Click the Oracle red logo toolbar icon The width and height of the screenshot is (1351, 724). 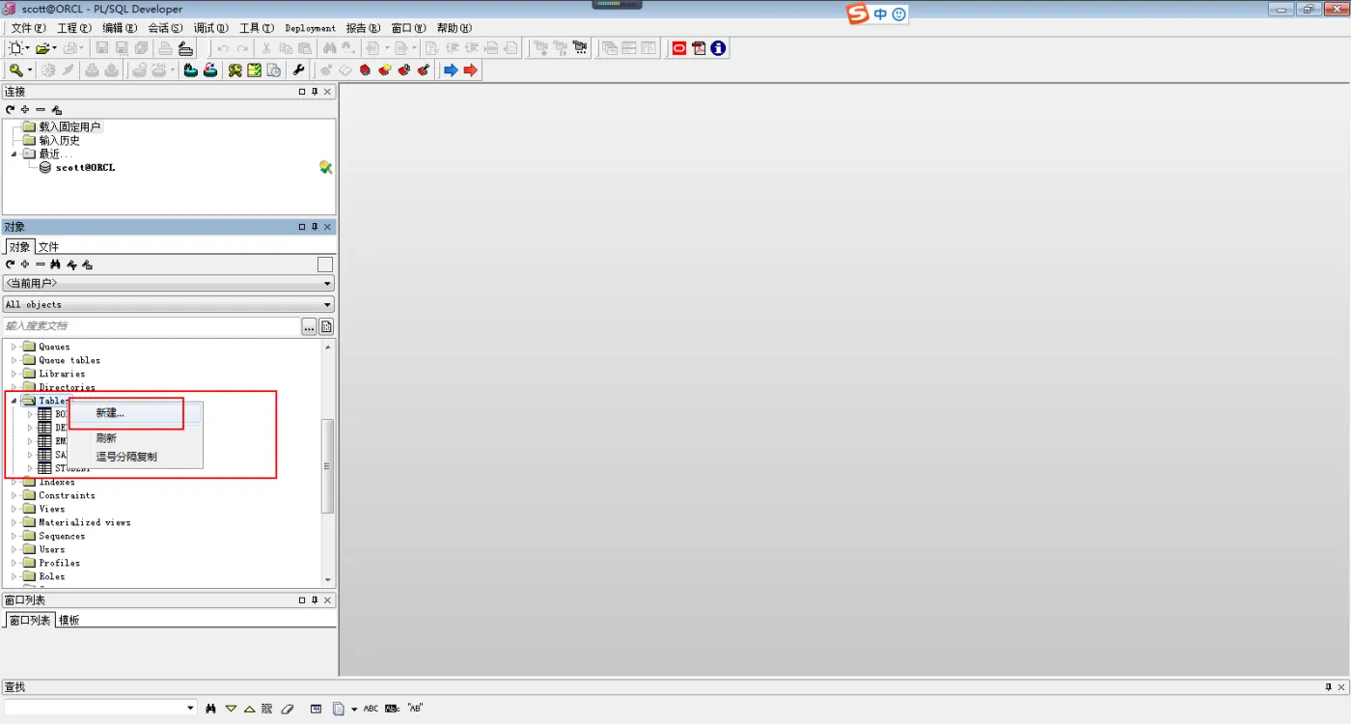pos(679,47)
